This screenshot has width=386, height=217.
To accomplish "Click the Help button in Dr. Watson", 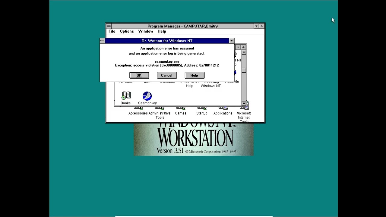I will pyautogui.click(x=194, y=75).
